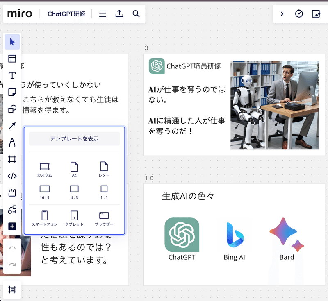328x301 pixels.
Task: Open the frames panel at bottom
Action: tap(12, 290)
